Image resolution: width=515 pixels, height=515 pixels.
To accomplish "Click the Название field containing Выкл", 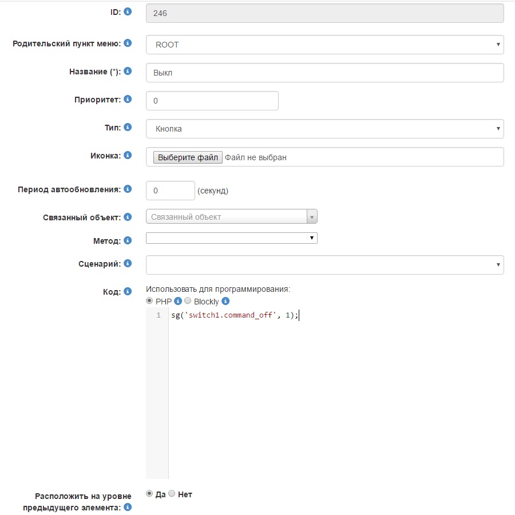I will click(x=324, y=73).
